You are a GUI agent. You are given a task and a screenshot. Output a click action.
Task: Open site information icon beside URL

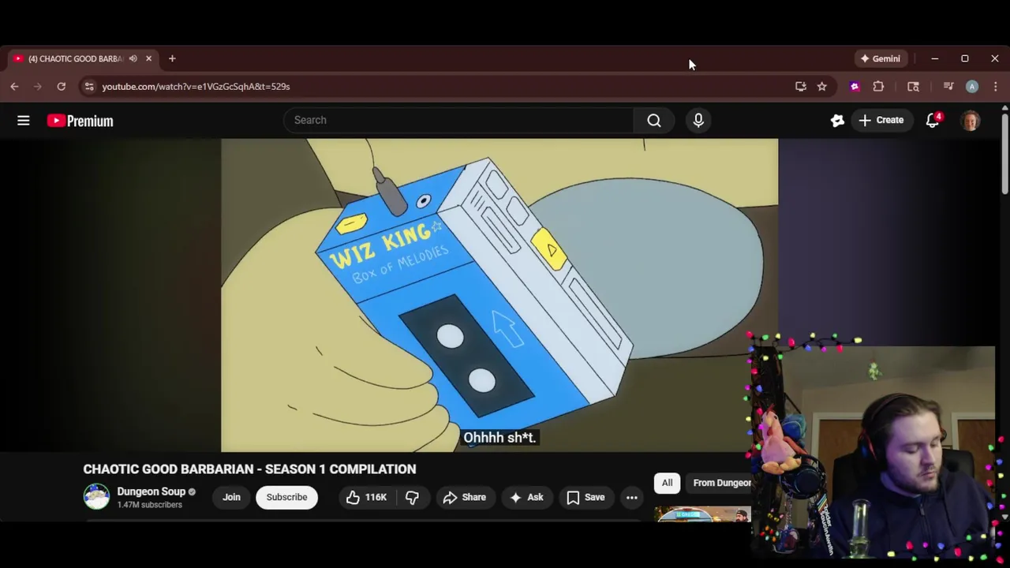(89, 87)
